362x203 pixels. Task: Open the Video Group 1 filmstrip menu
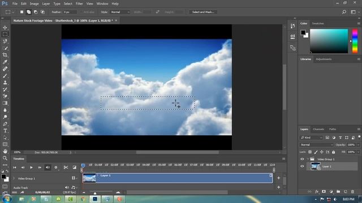pyautogui.click(x=74, y=178)
